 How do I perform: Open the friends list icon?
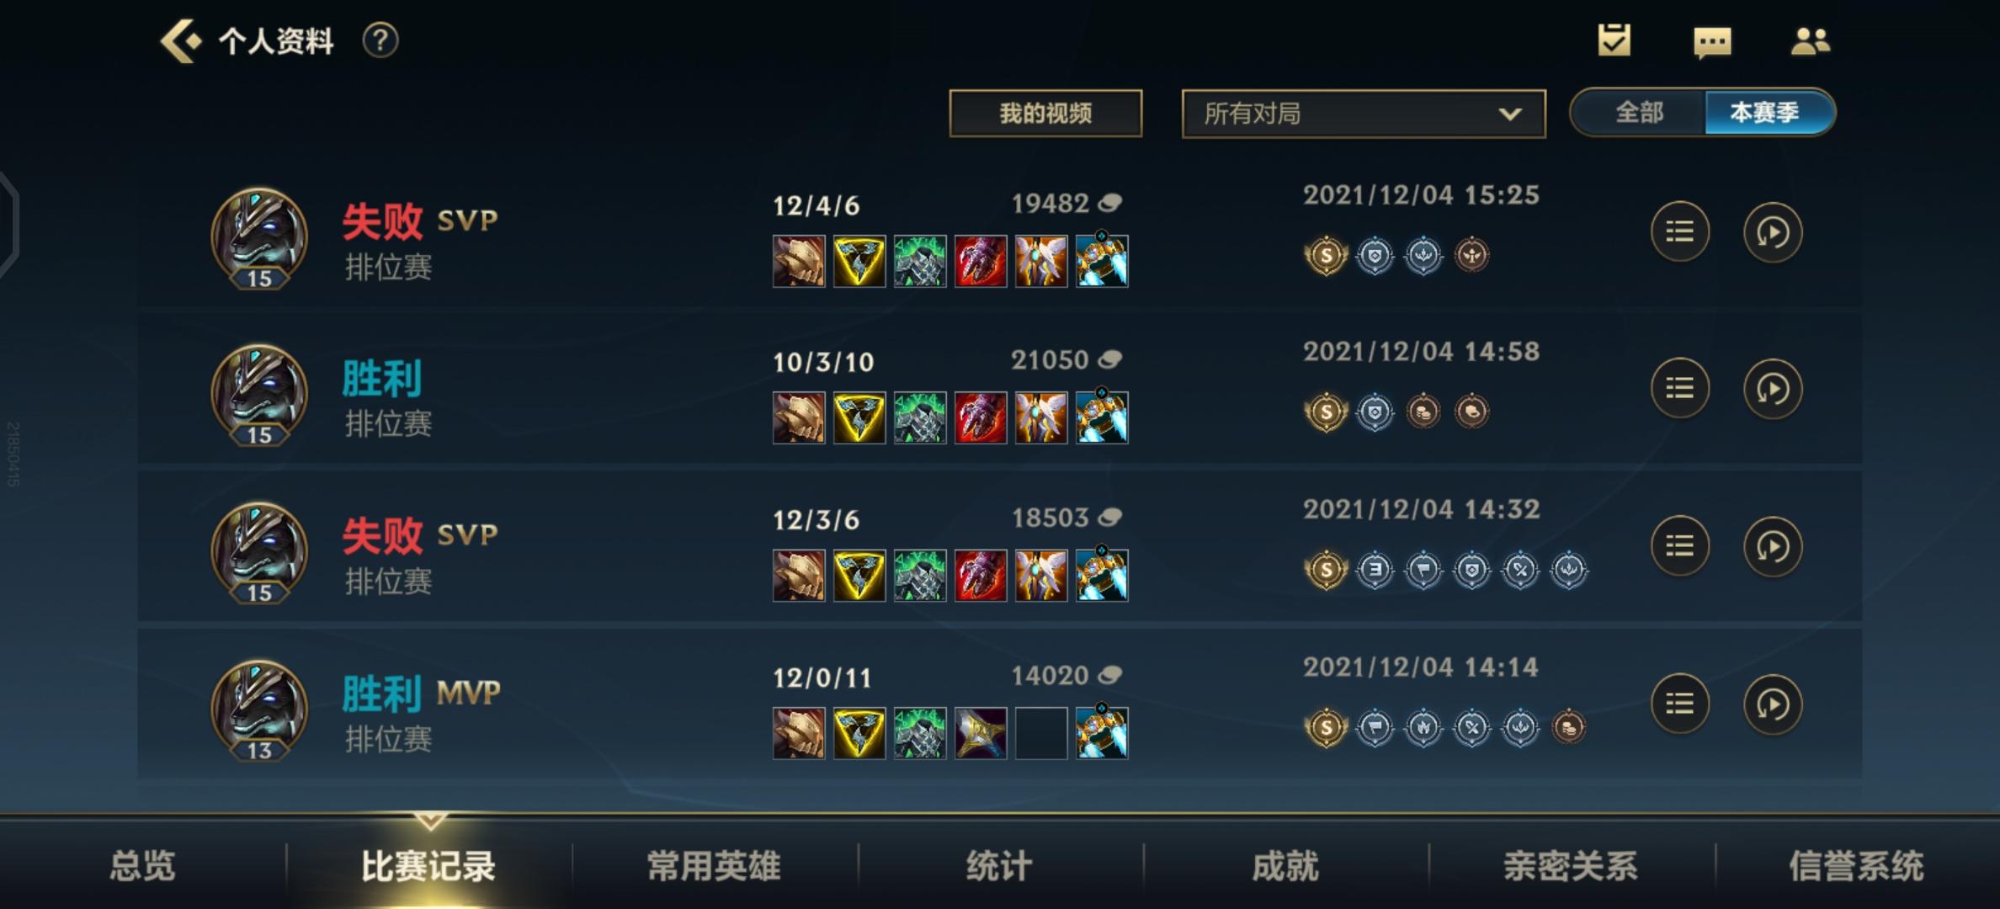(1810, 41)
